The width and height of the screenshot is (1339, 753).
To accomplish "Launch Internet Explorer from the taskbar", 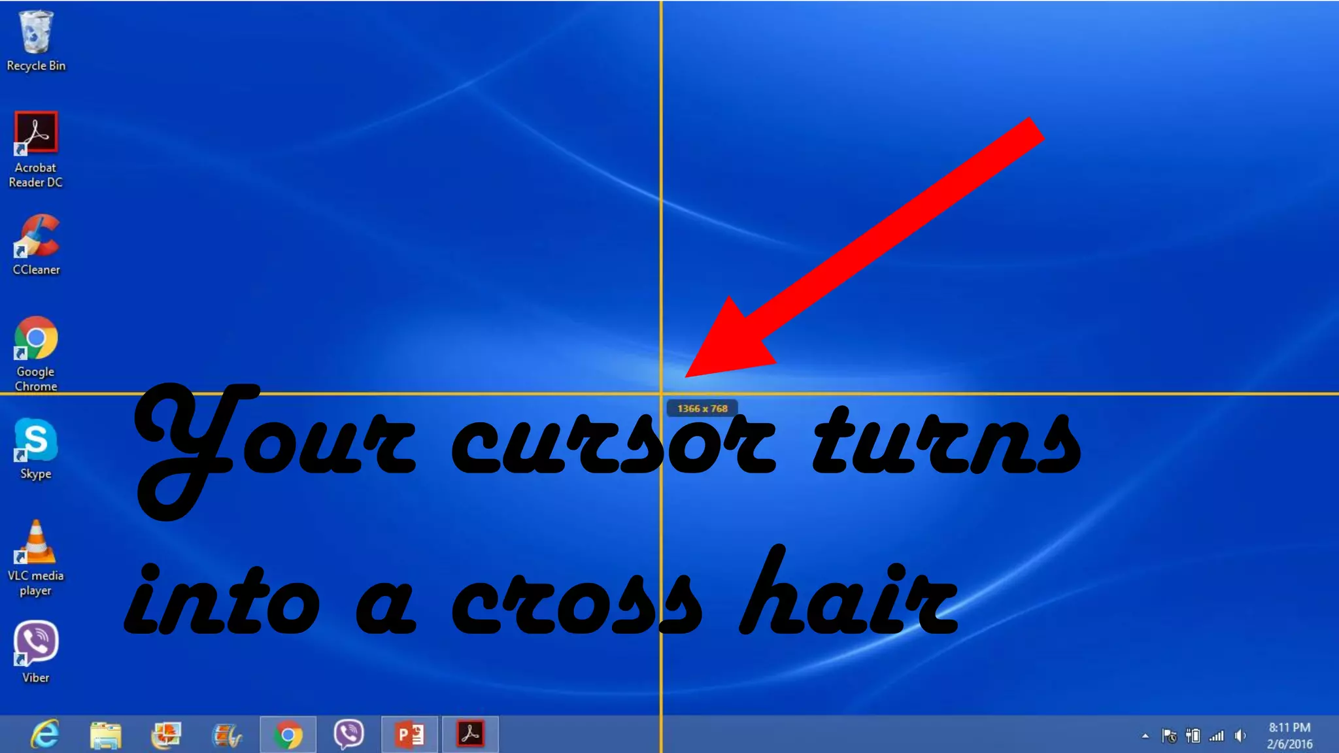I will (45, 735).
